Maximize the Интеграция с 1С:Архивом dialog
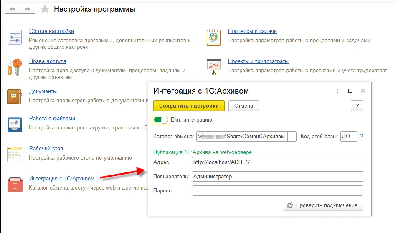398x233 pixels. [x=350, y=91]
